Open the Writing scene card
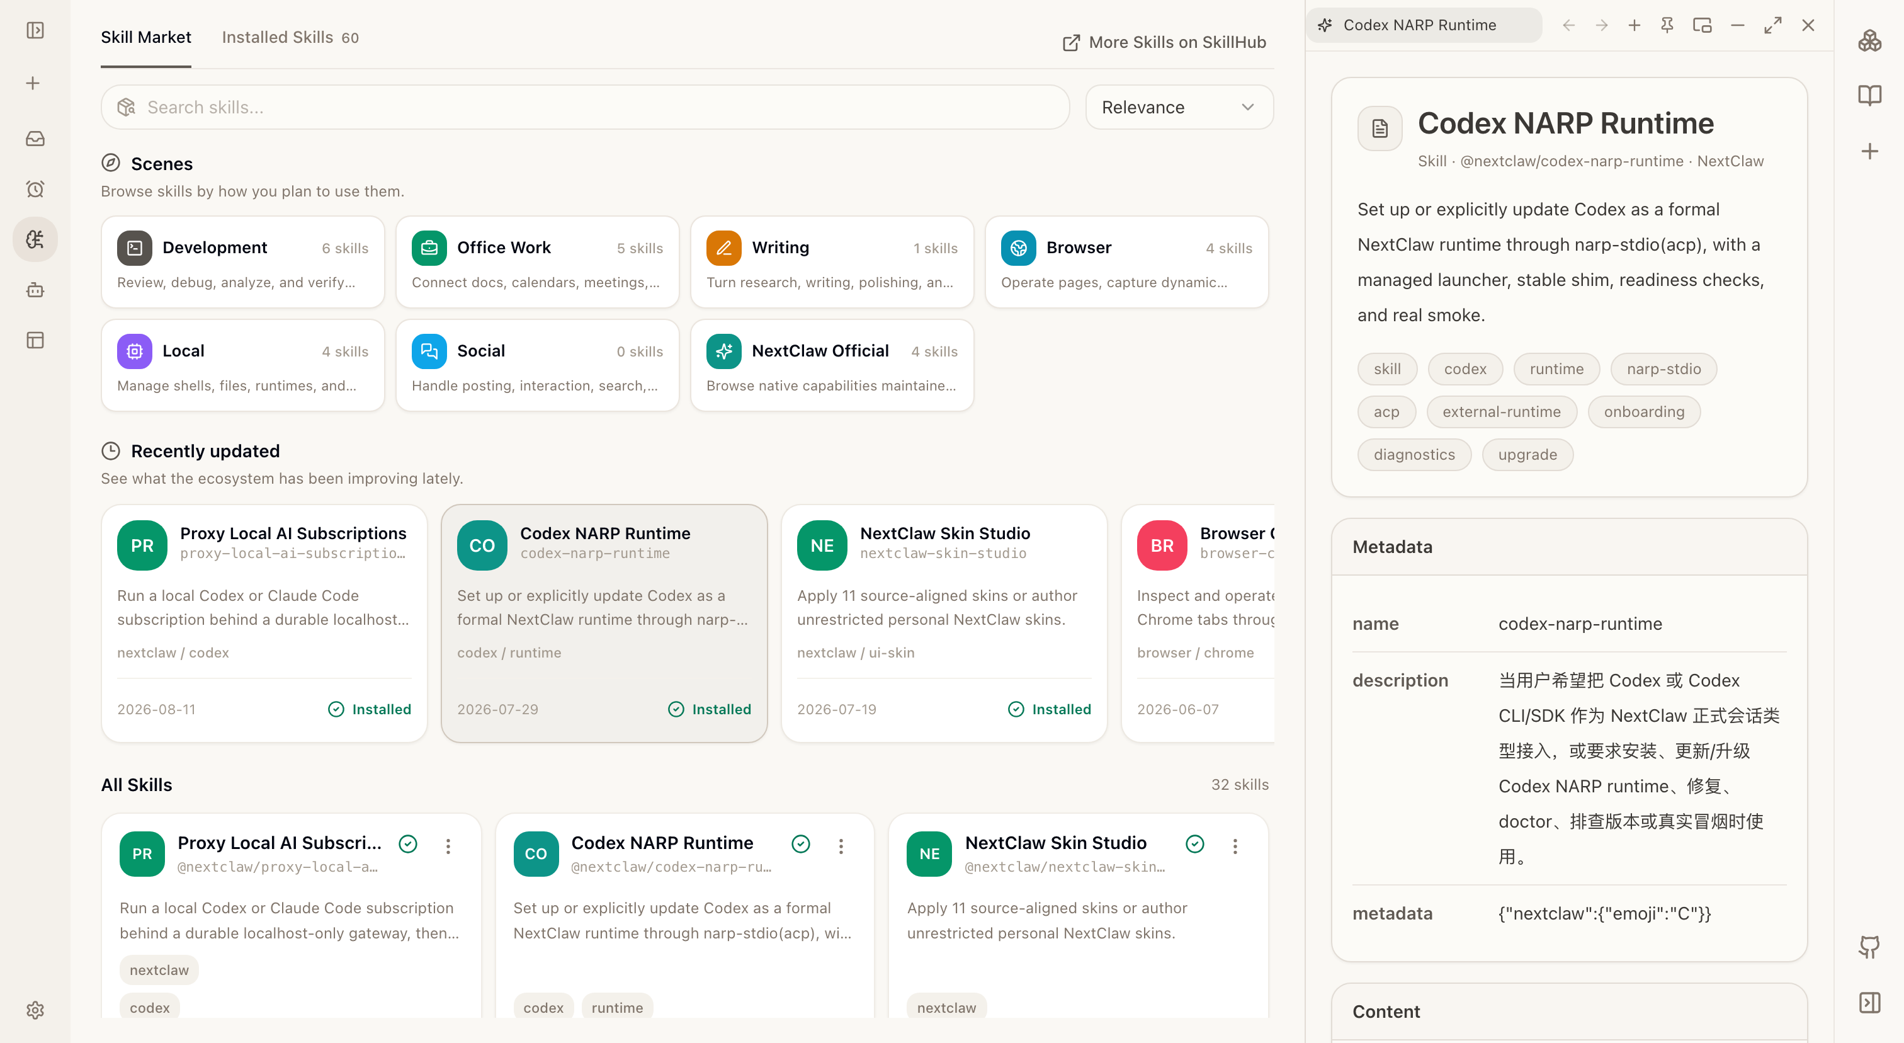The image size is (1904, 1043). (x=832, y=261)
